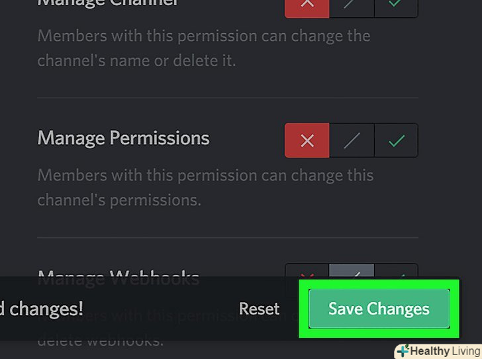Reset the unsaved permission changes
This screenshot has width=482, height=359.
tap(259, 309)
